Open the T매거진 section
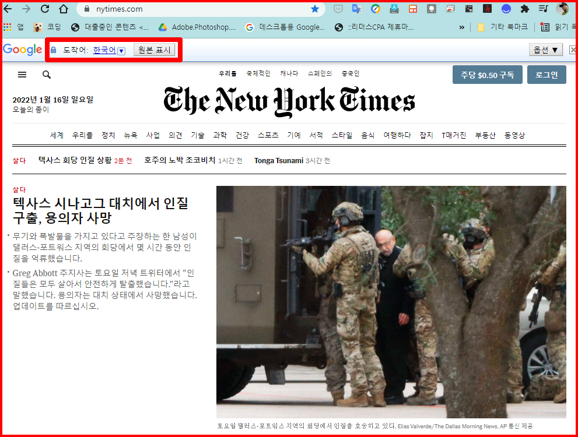The image size is (578, 437). pos(454,136)
